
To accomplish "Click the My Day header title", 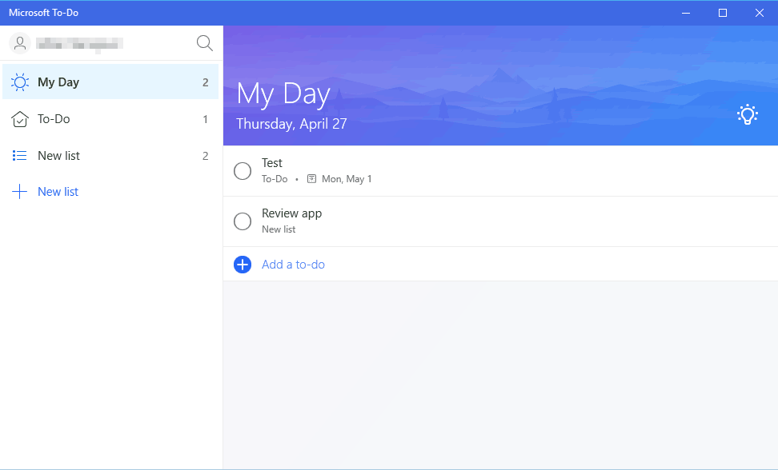I will tap(283, 94).
